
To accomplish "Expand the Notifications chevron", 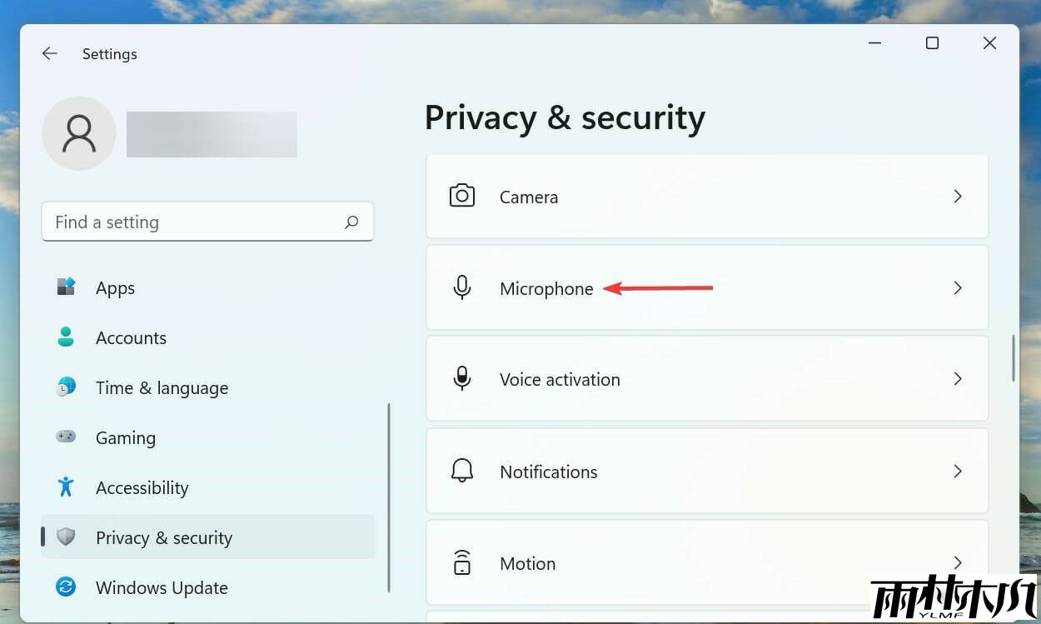I will click(958, 471).
